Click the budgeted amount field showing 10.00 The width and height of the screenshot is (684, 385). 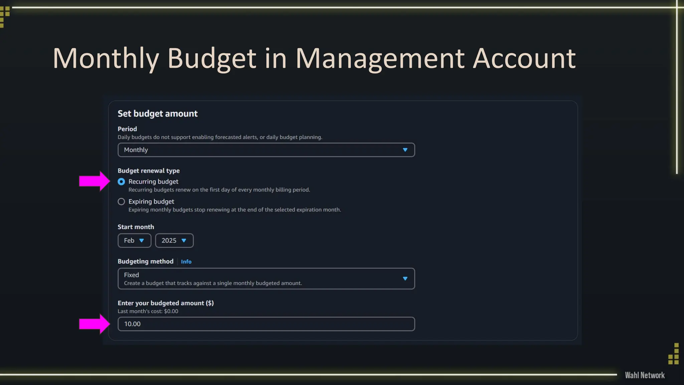tap(266, 324)
